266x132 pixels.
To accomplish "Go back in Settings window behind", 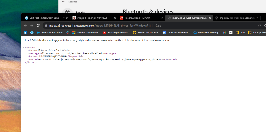I will pyautogui.click(x=63, y=2).
